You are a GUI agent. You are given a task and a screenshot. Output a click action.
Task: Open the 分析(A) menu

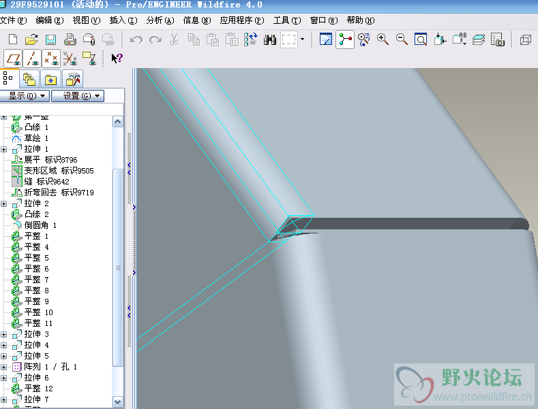[x=160, y=20]
